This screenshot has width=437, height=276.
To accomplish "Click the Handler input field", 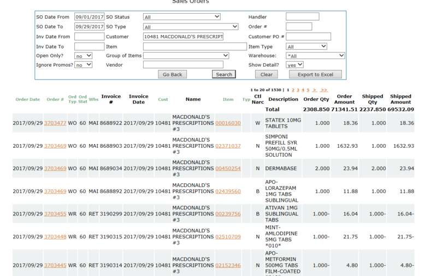I will pyautogui.click(x=303, y=17).
